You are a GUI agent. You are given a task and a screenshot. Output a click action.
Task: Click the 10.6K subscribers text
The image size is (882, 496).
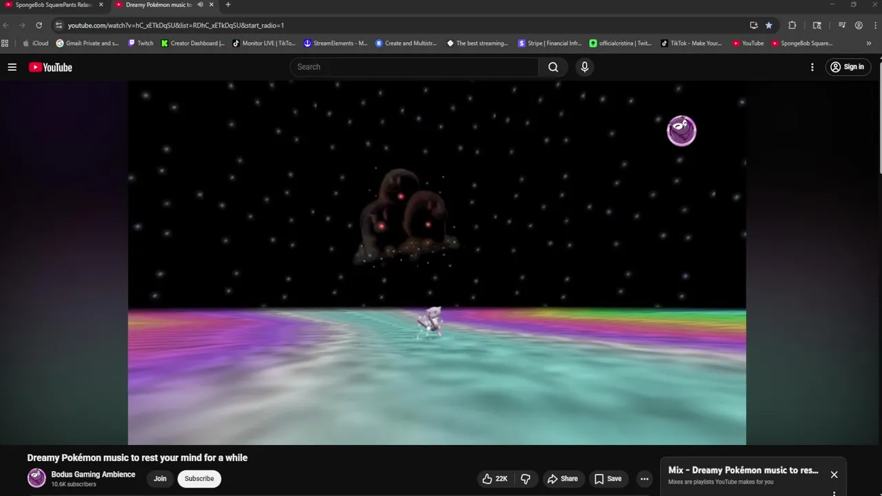(x=74, y=484)
